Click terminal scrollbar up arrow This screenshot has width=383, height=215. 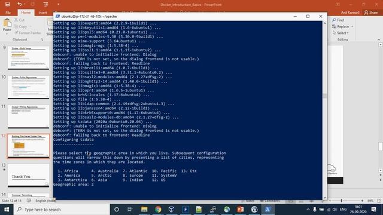click(x=324, y=23)
